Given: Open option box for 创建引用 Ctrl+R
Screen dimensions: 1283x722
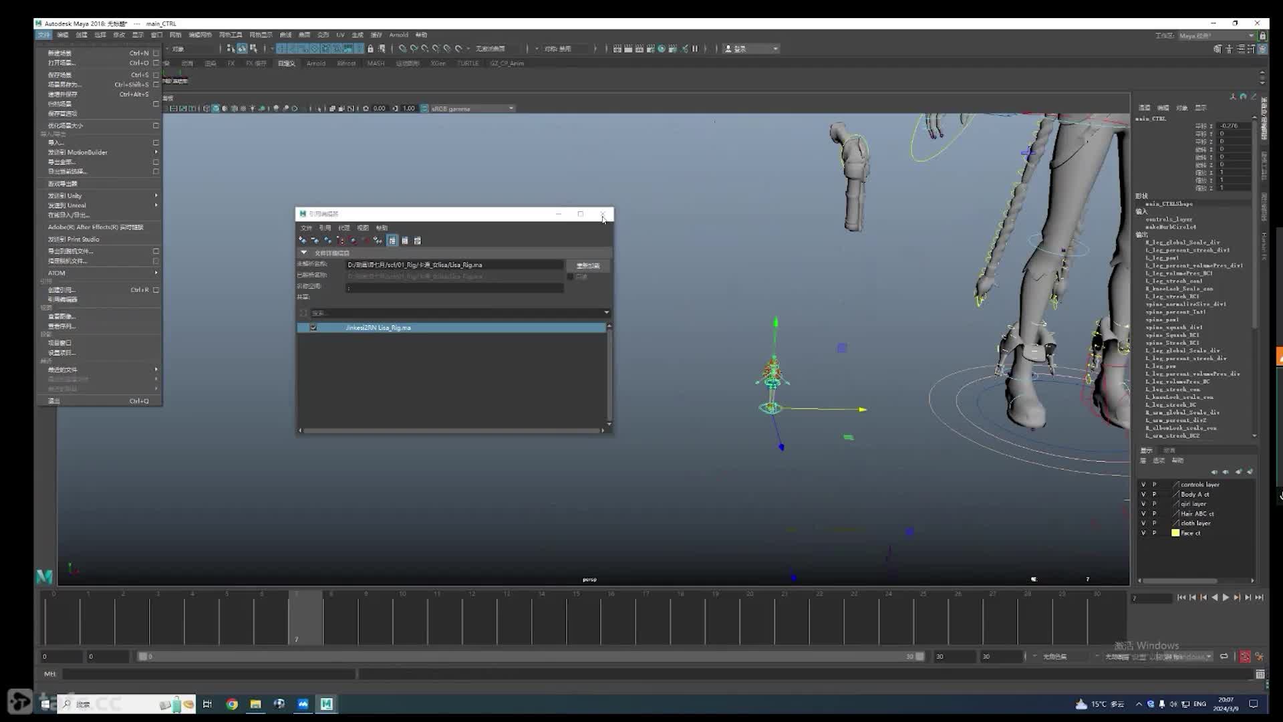Looking at the screenshot, I should click(x=156, y=290).
